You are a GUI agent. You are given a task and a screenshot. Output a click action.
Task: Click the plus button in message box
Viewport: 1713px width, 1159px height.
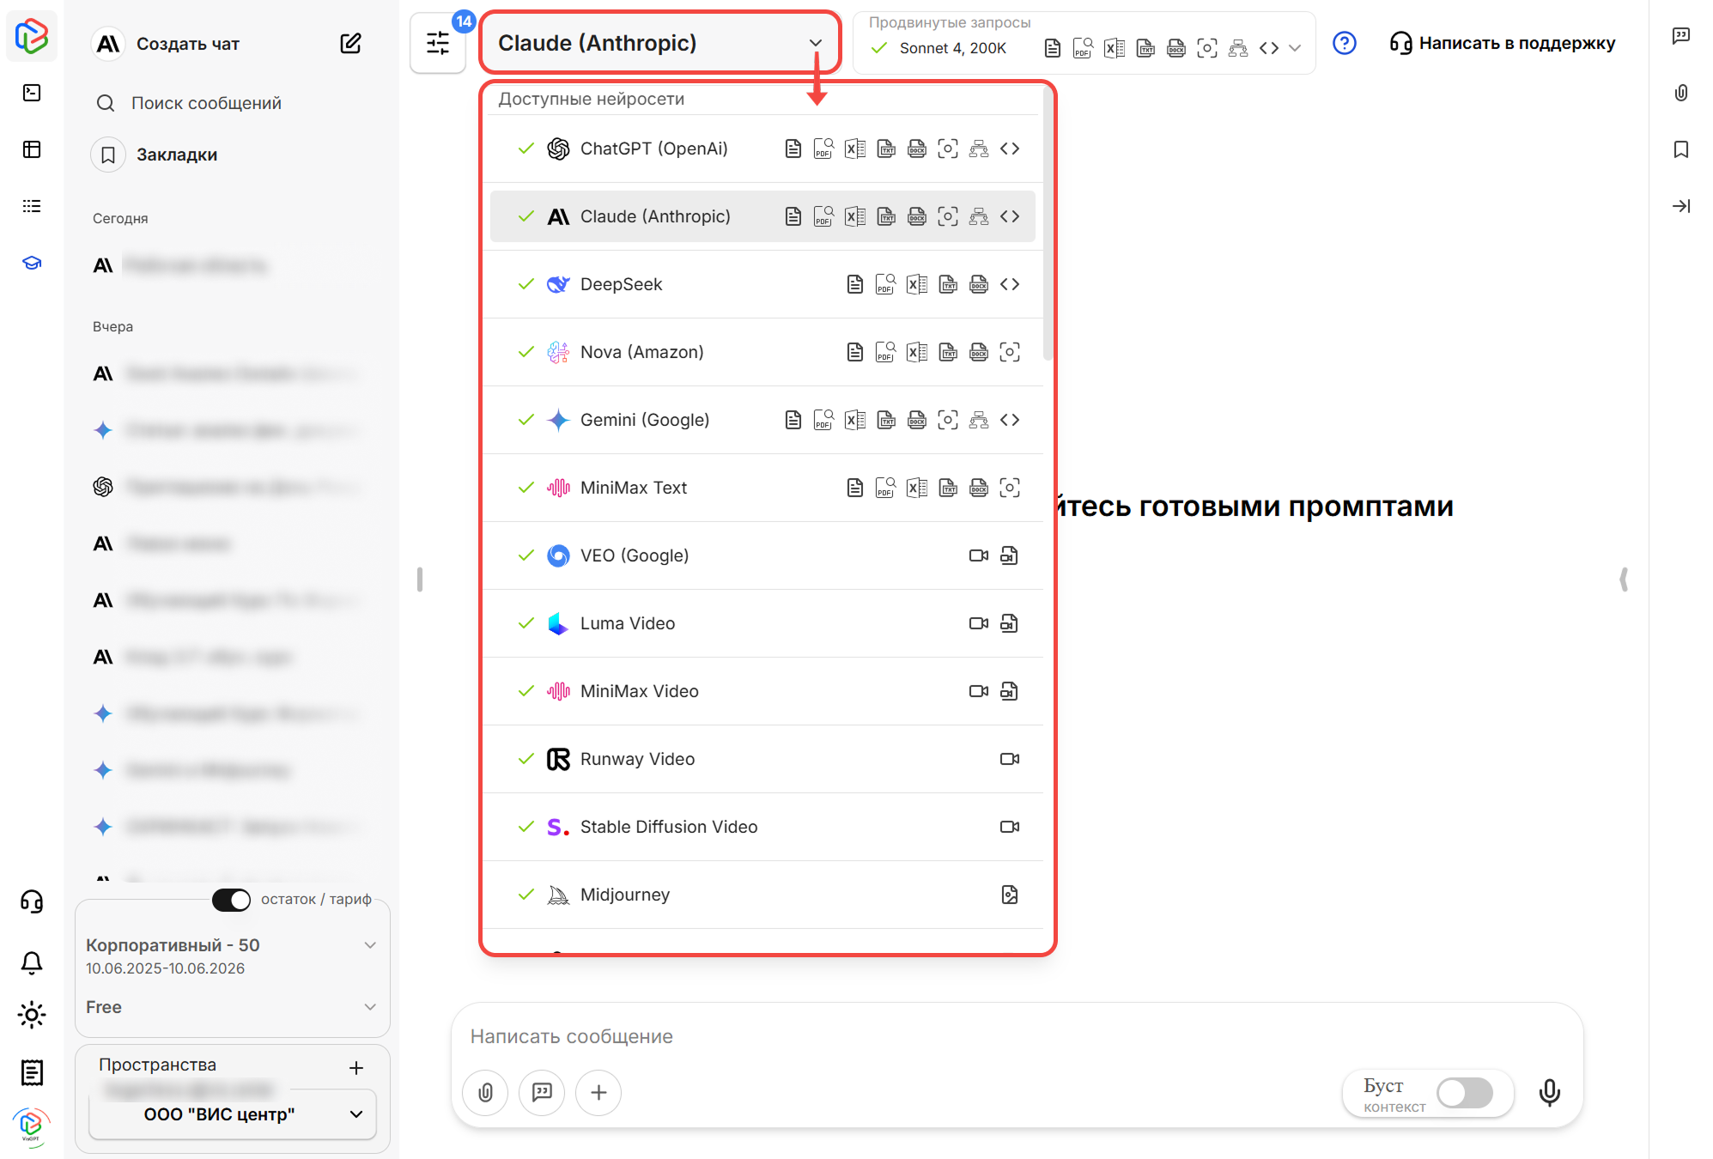pyautogui.click(x=598, y=1092)
